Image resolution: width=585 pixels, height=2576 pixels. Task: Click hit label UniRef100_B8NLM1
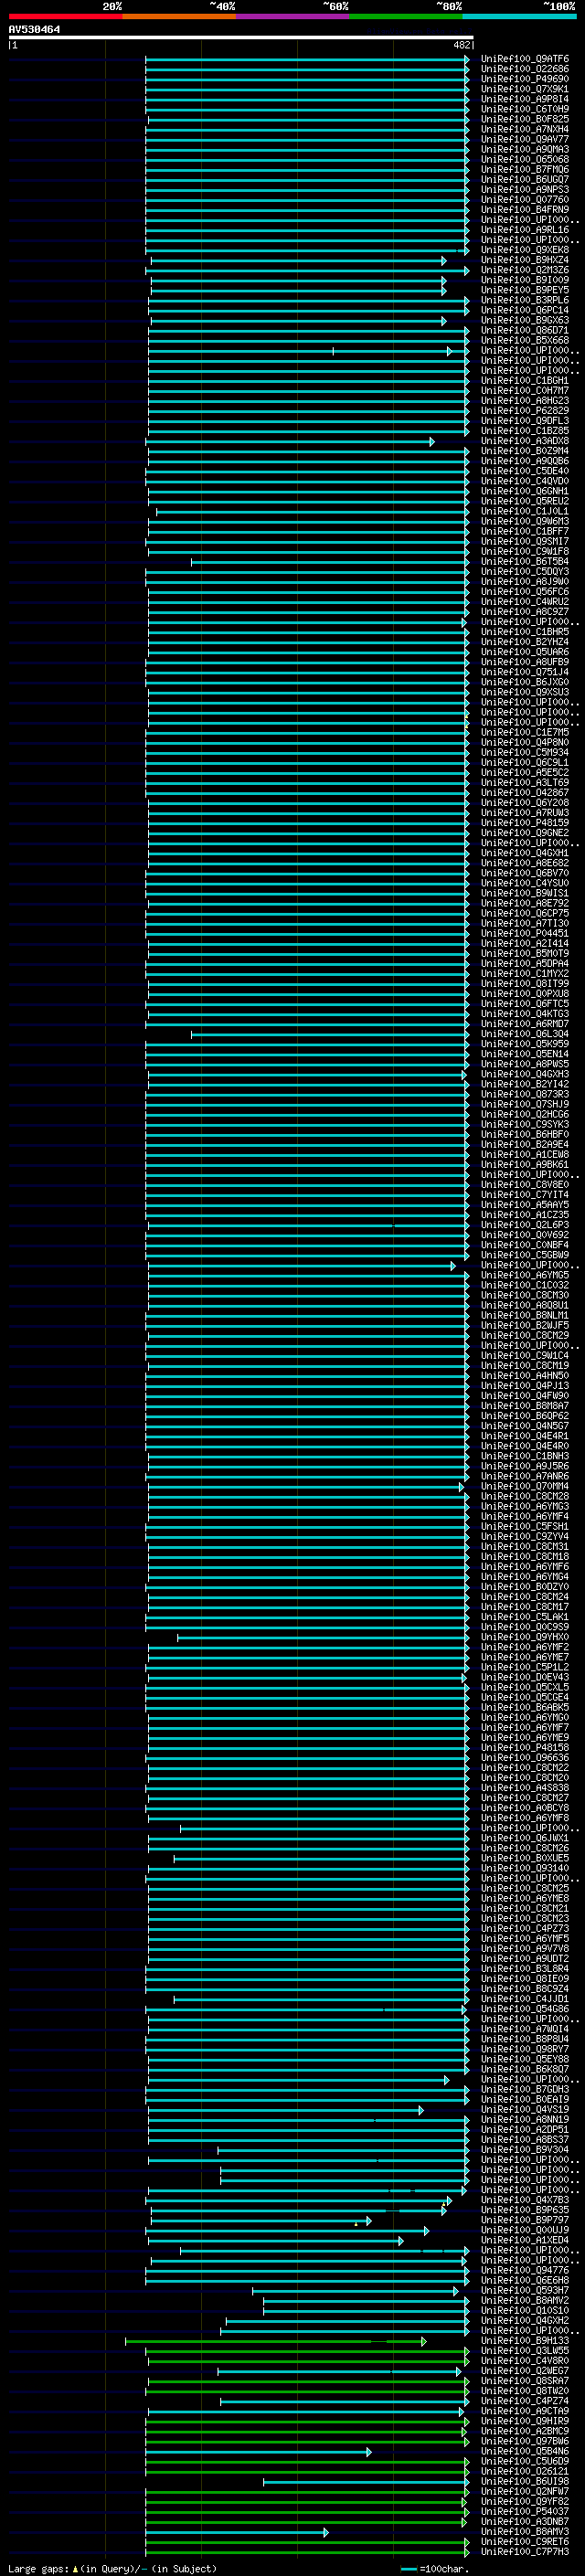pyautogui.click(x=525, y=1316)
